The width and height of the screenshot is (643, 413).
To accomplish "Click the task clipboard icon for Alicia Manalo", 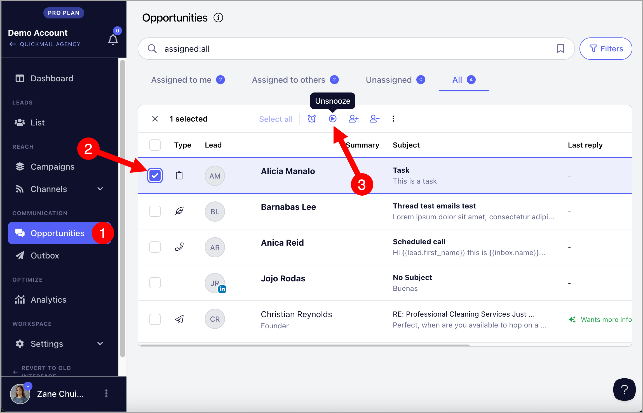I will click(179, 175).
